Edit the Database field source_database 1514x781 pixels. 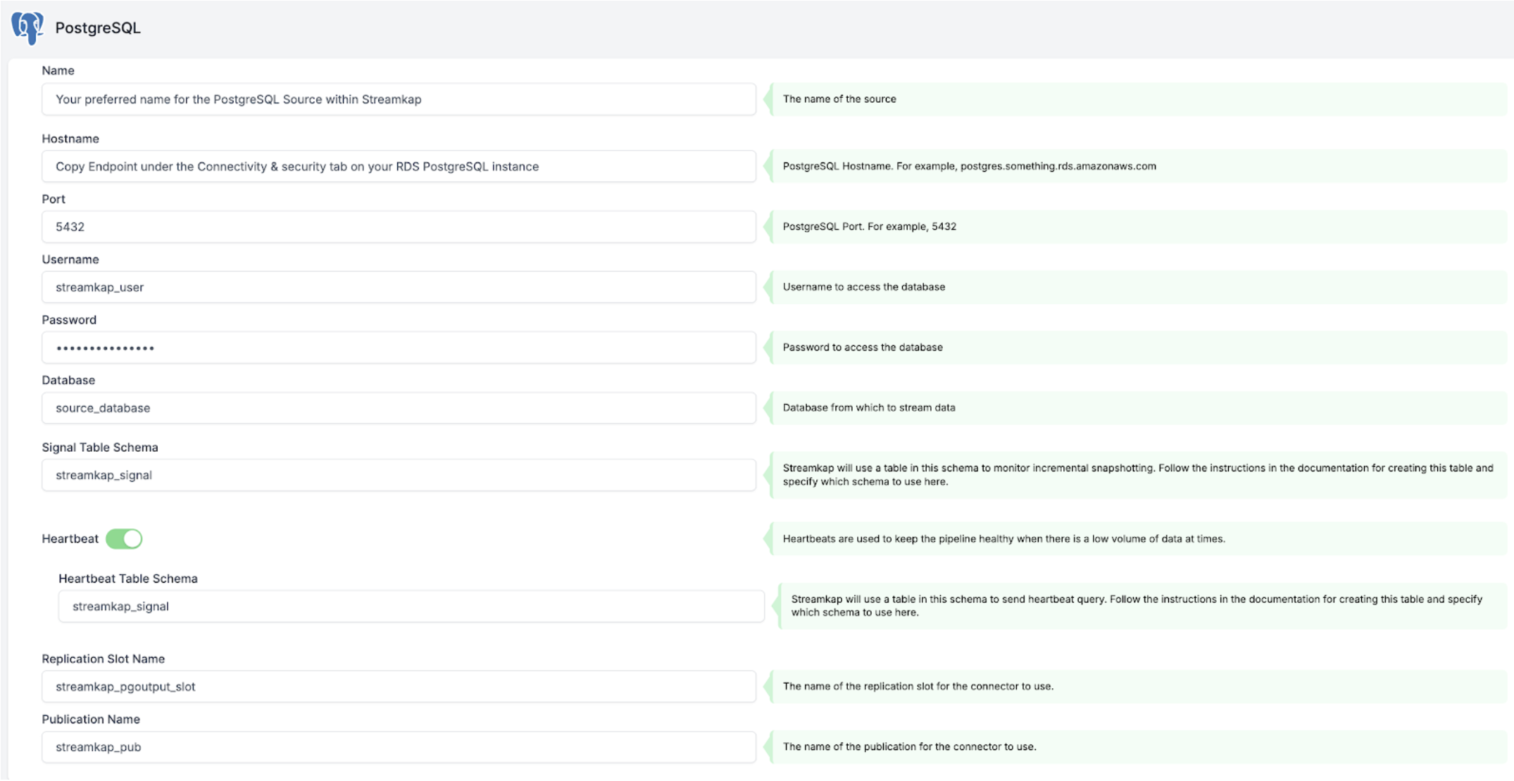click(399, 408)
